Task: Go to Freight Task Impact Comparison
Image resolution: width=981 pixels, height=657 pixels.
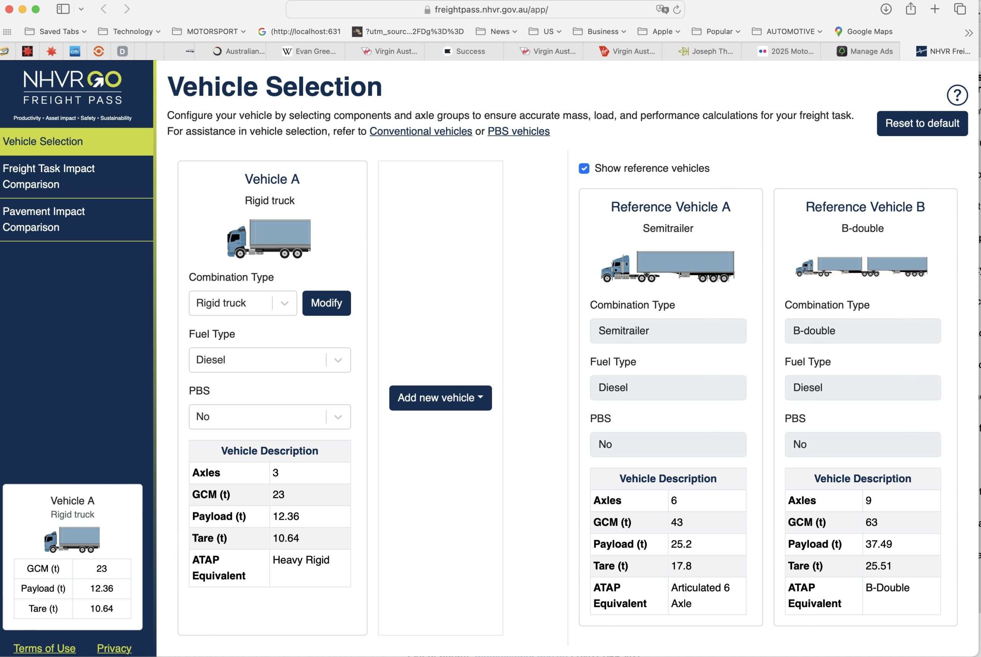Action: click(x=49, y=176)
